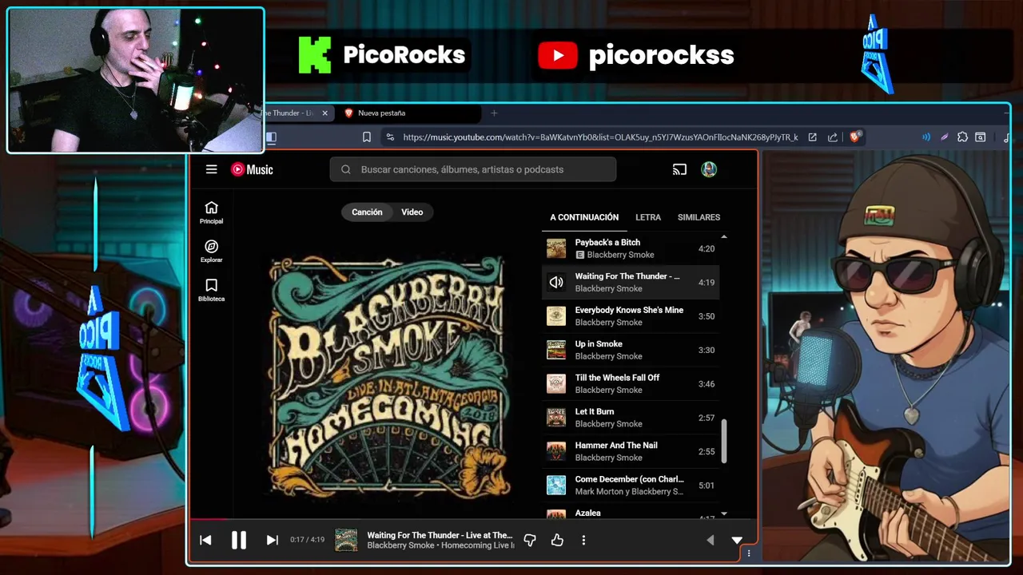
Task: Pause the current song
Action: [238, 541]
